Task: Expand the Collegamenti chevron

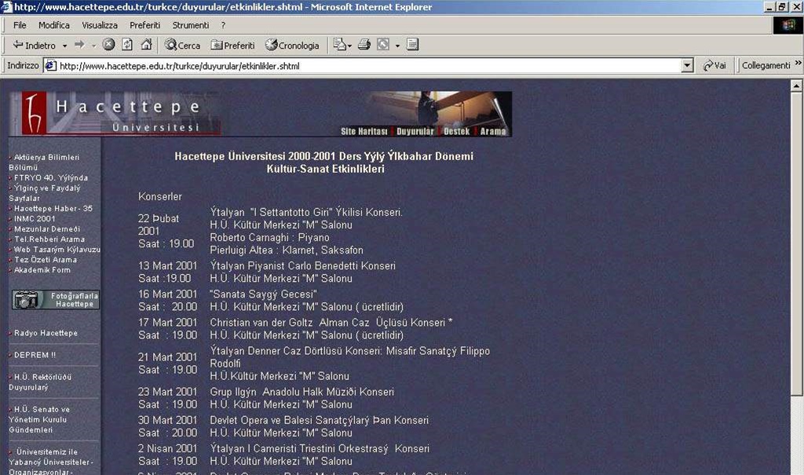Action: point(798,63)
